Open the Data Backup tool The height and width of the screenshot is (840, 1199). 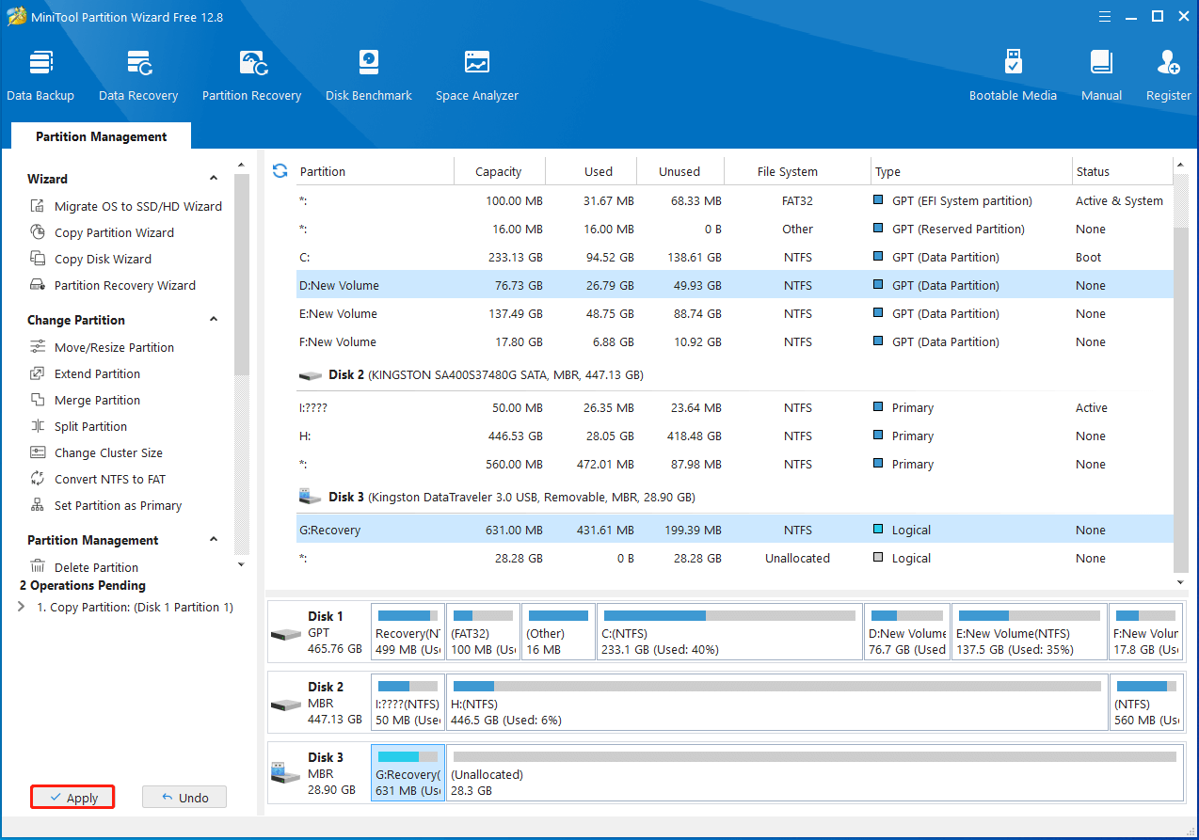click(x=40, y=75)
